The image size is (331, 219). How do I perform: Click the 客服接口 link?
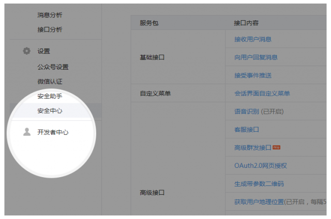pyautogui.click(x=246, y=130)
